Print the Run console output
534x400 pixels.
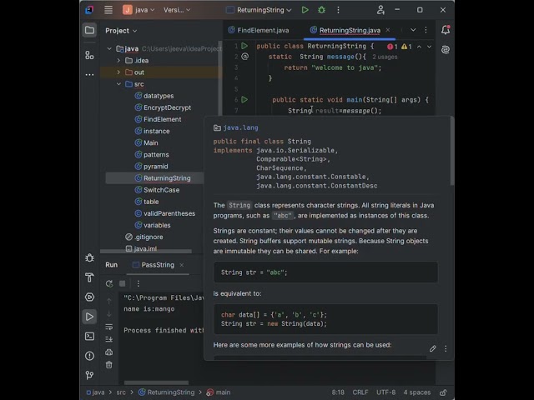(109, 352)
